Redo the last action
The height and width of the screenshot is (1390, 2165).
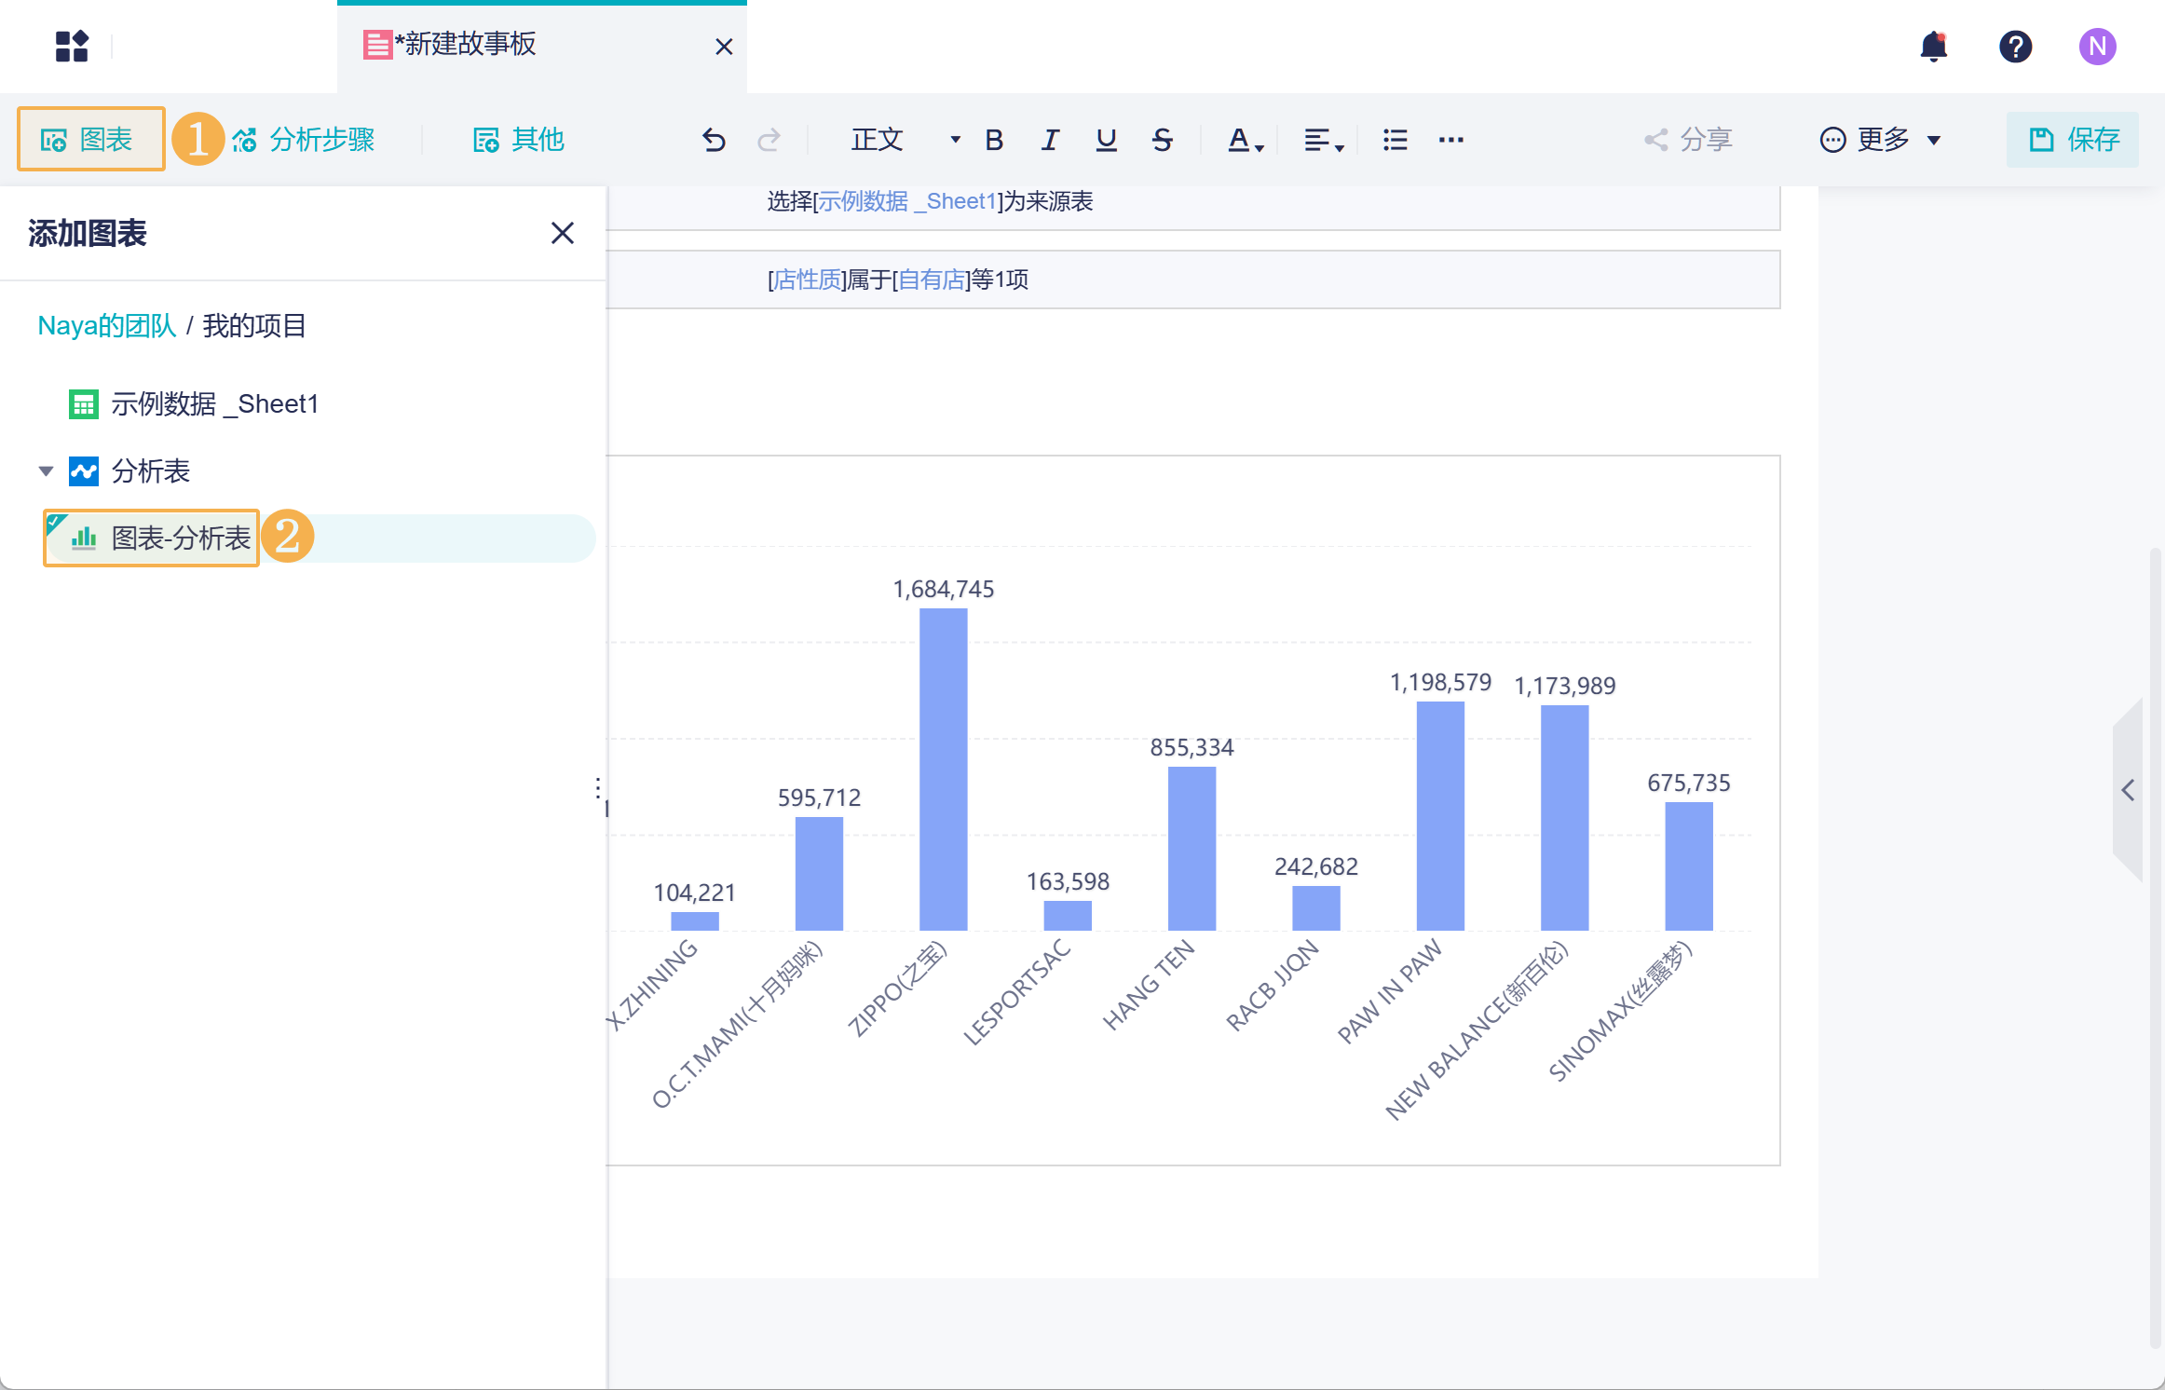(x=769, y=140)
